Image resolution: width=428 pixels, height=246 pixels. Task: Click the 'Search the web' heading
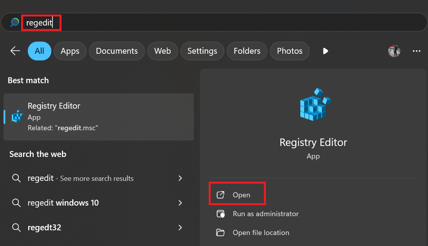(38, 154)
